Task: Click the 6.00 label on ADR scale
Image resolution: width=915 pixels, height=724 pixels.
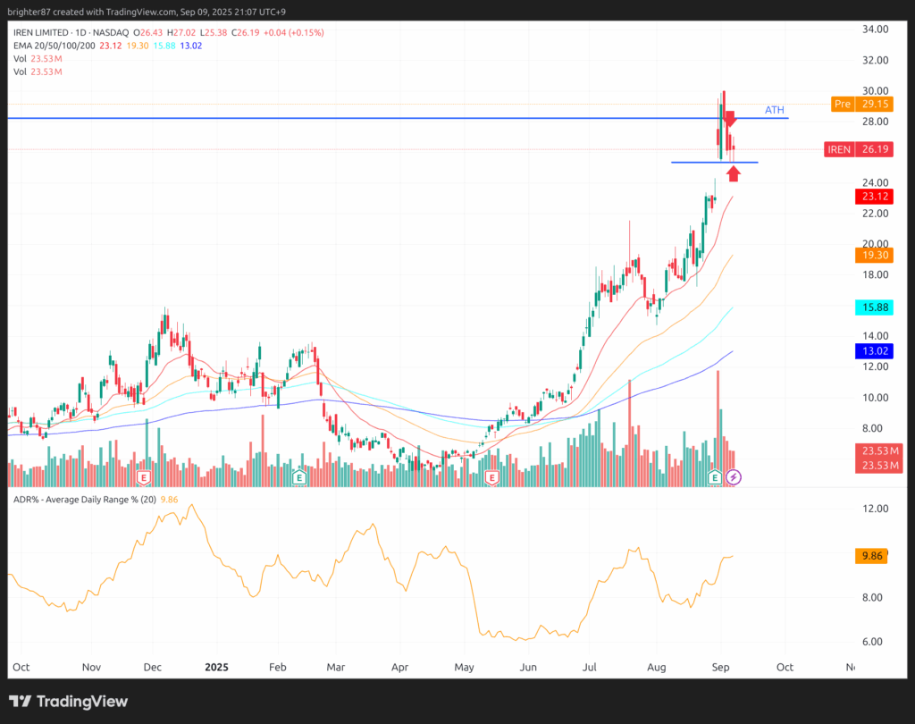Action: [x=872, y=642]
